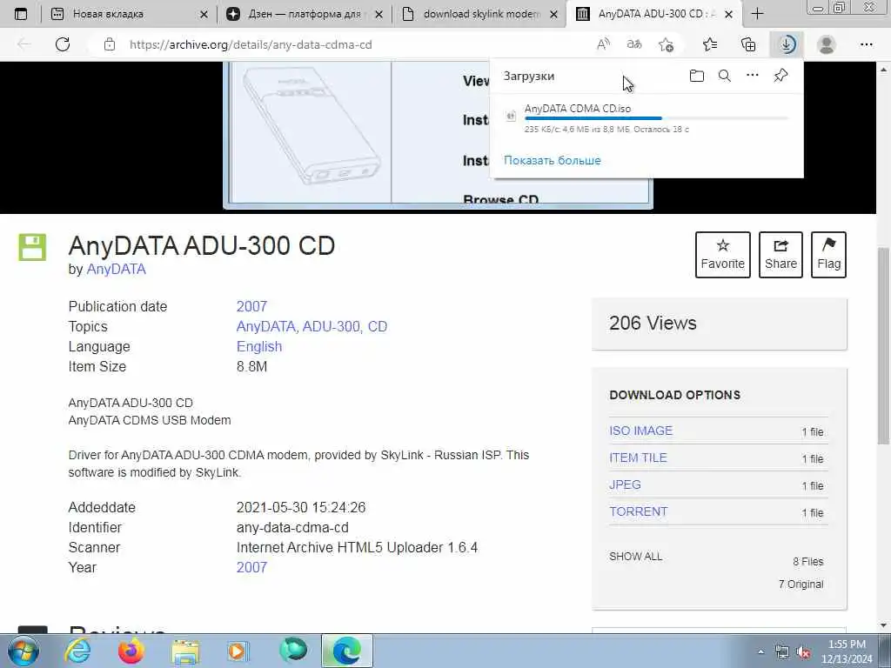This screenshot has width=891, height=668.
Task: Open browser settings and more menu
Action: (866, 44)
